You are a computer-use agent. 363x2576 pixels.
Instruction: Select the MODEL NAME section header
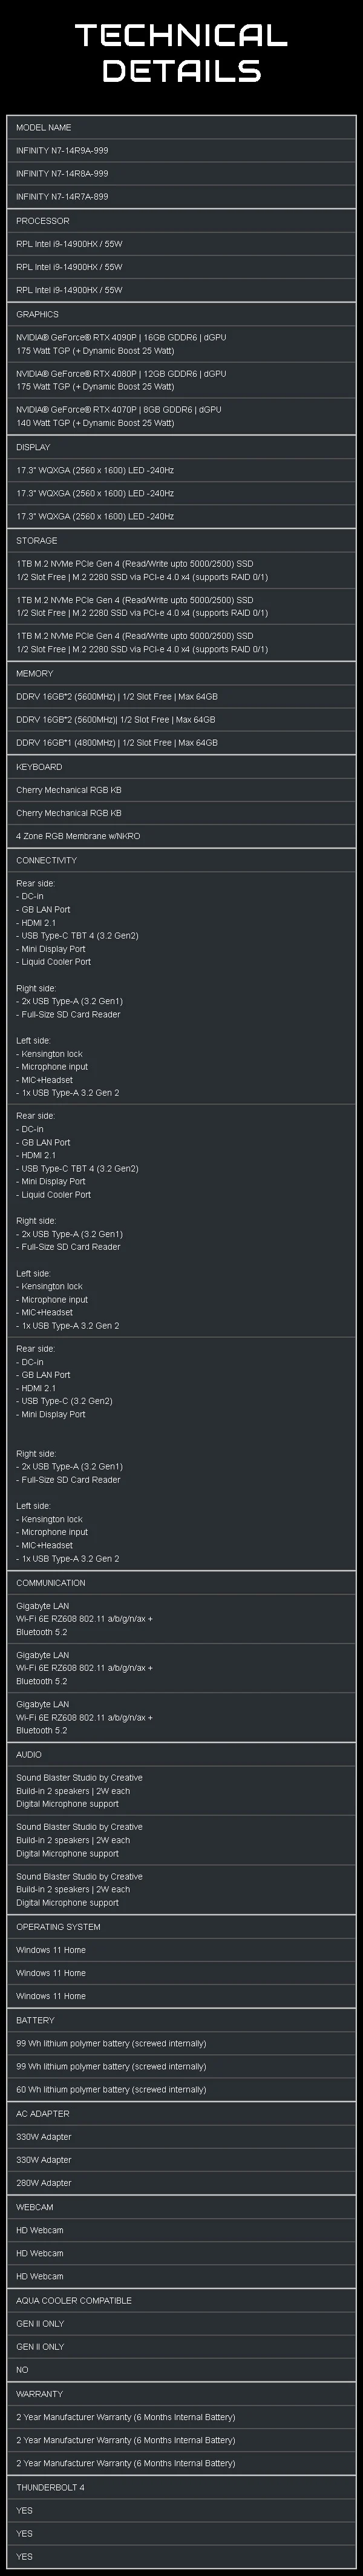coord(44,128)
